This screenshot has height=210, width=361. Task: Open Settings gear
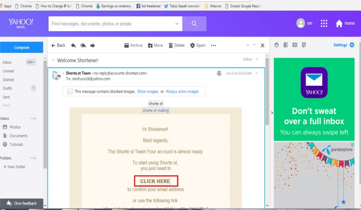click(344, 45)
